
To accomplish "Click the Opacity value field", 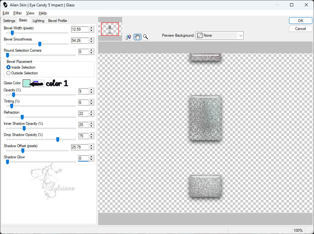I will click(x=83, y=91).
